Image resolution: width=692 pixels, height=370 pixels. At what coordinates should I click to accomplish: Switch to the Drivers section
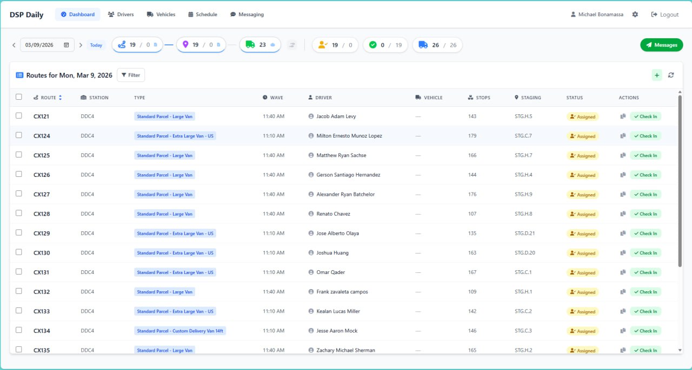[121, 15]
